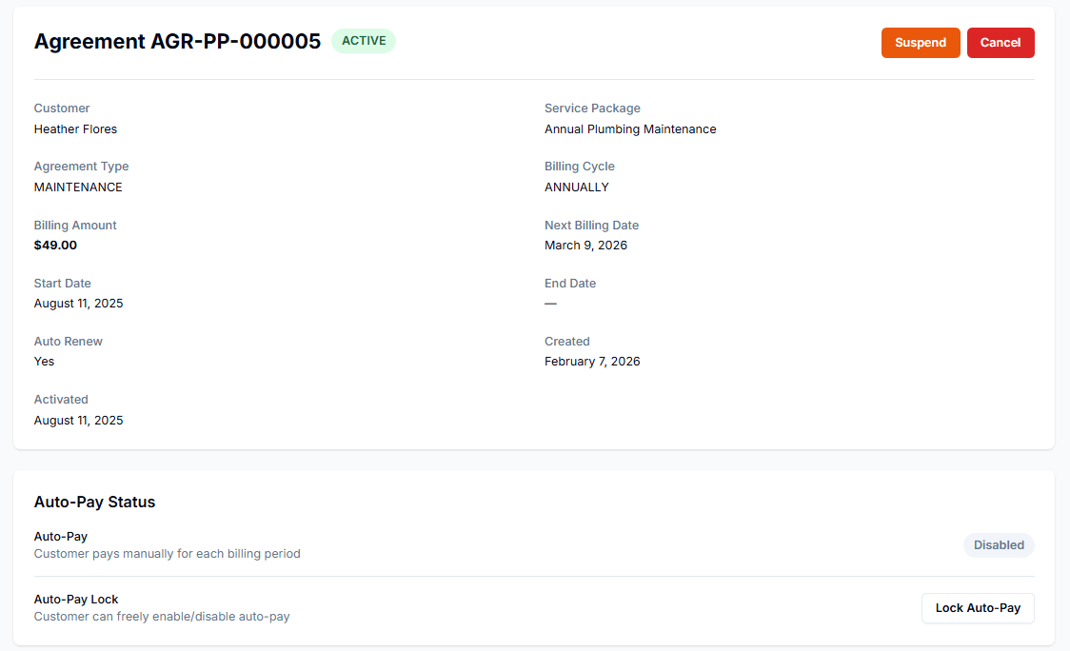Image resolution: width=1070 pixels, height=651 pixels.
Task: Click the green ACTIVE status badge
Action: [363, 41]
